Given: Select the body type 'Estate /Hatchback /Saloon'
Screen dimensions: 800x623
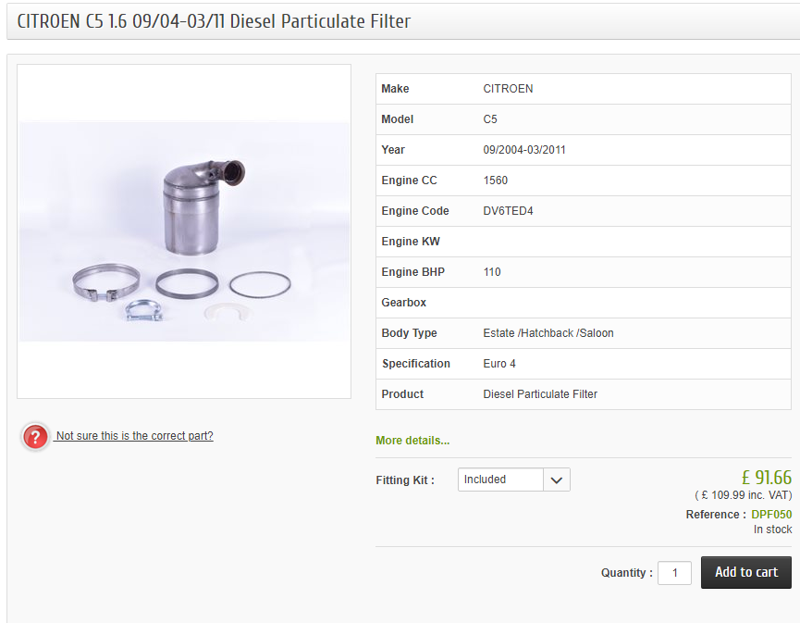Looking at the screenshot, I should (x=548, y=333).
